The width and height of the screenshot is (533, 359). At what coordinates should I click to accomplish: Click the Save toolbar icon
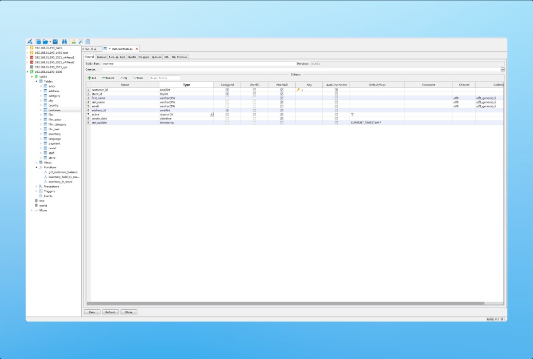coord(55,41)
